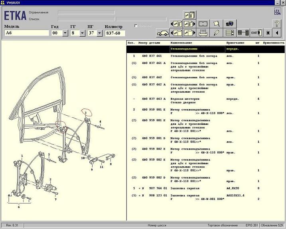The image size is (286, 229).
Task: Jump to first record arrow
Action: point(268,33)
